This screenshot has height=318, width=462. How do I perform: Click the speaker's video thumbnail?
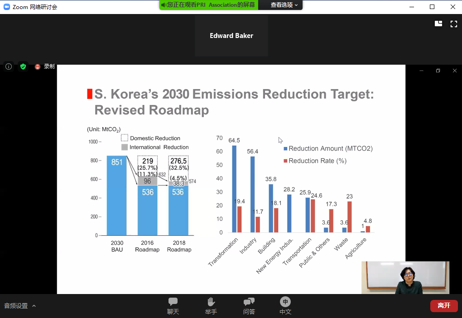pyautogui.click(x=405, y=278)
